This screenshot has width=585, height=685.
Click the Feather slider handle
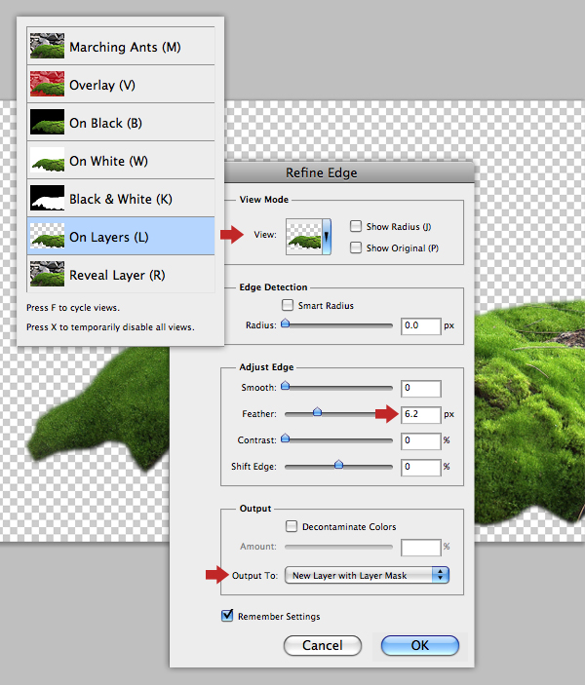(x=318, y=412)
